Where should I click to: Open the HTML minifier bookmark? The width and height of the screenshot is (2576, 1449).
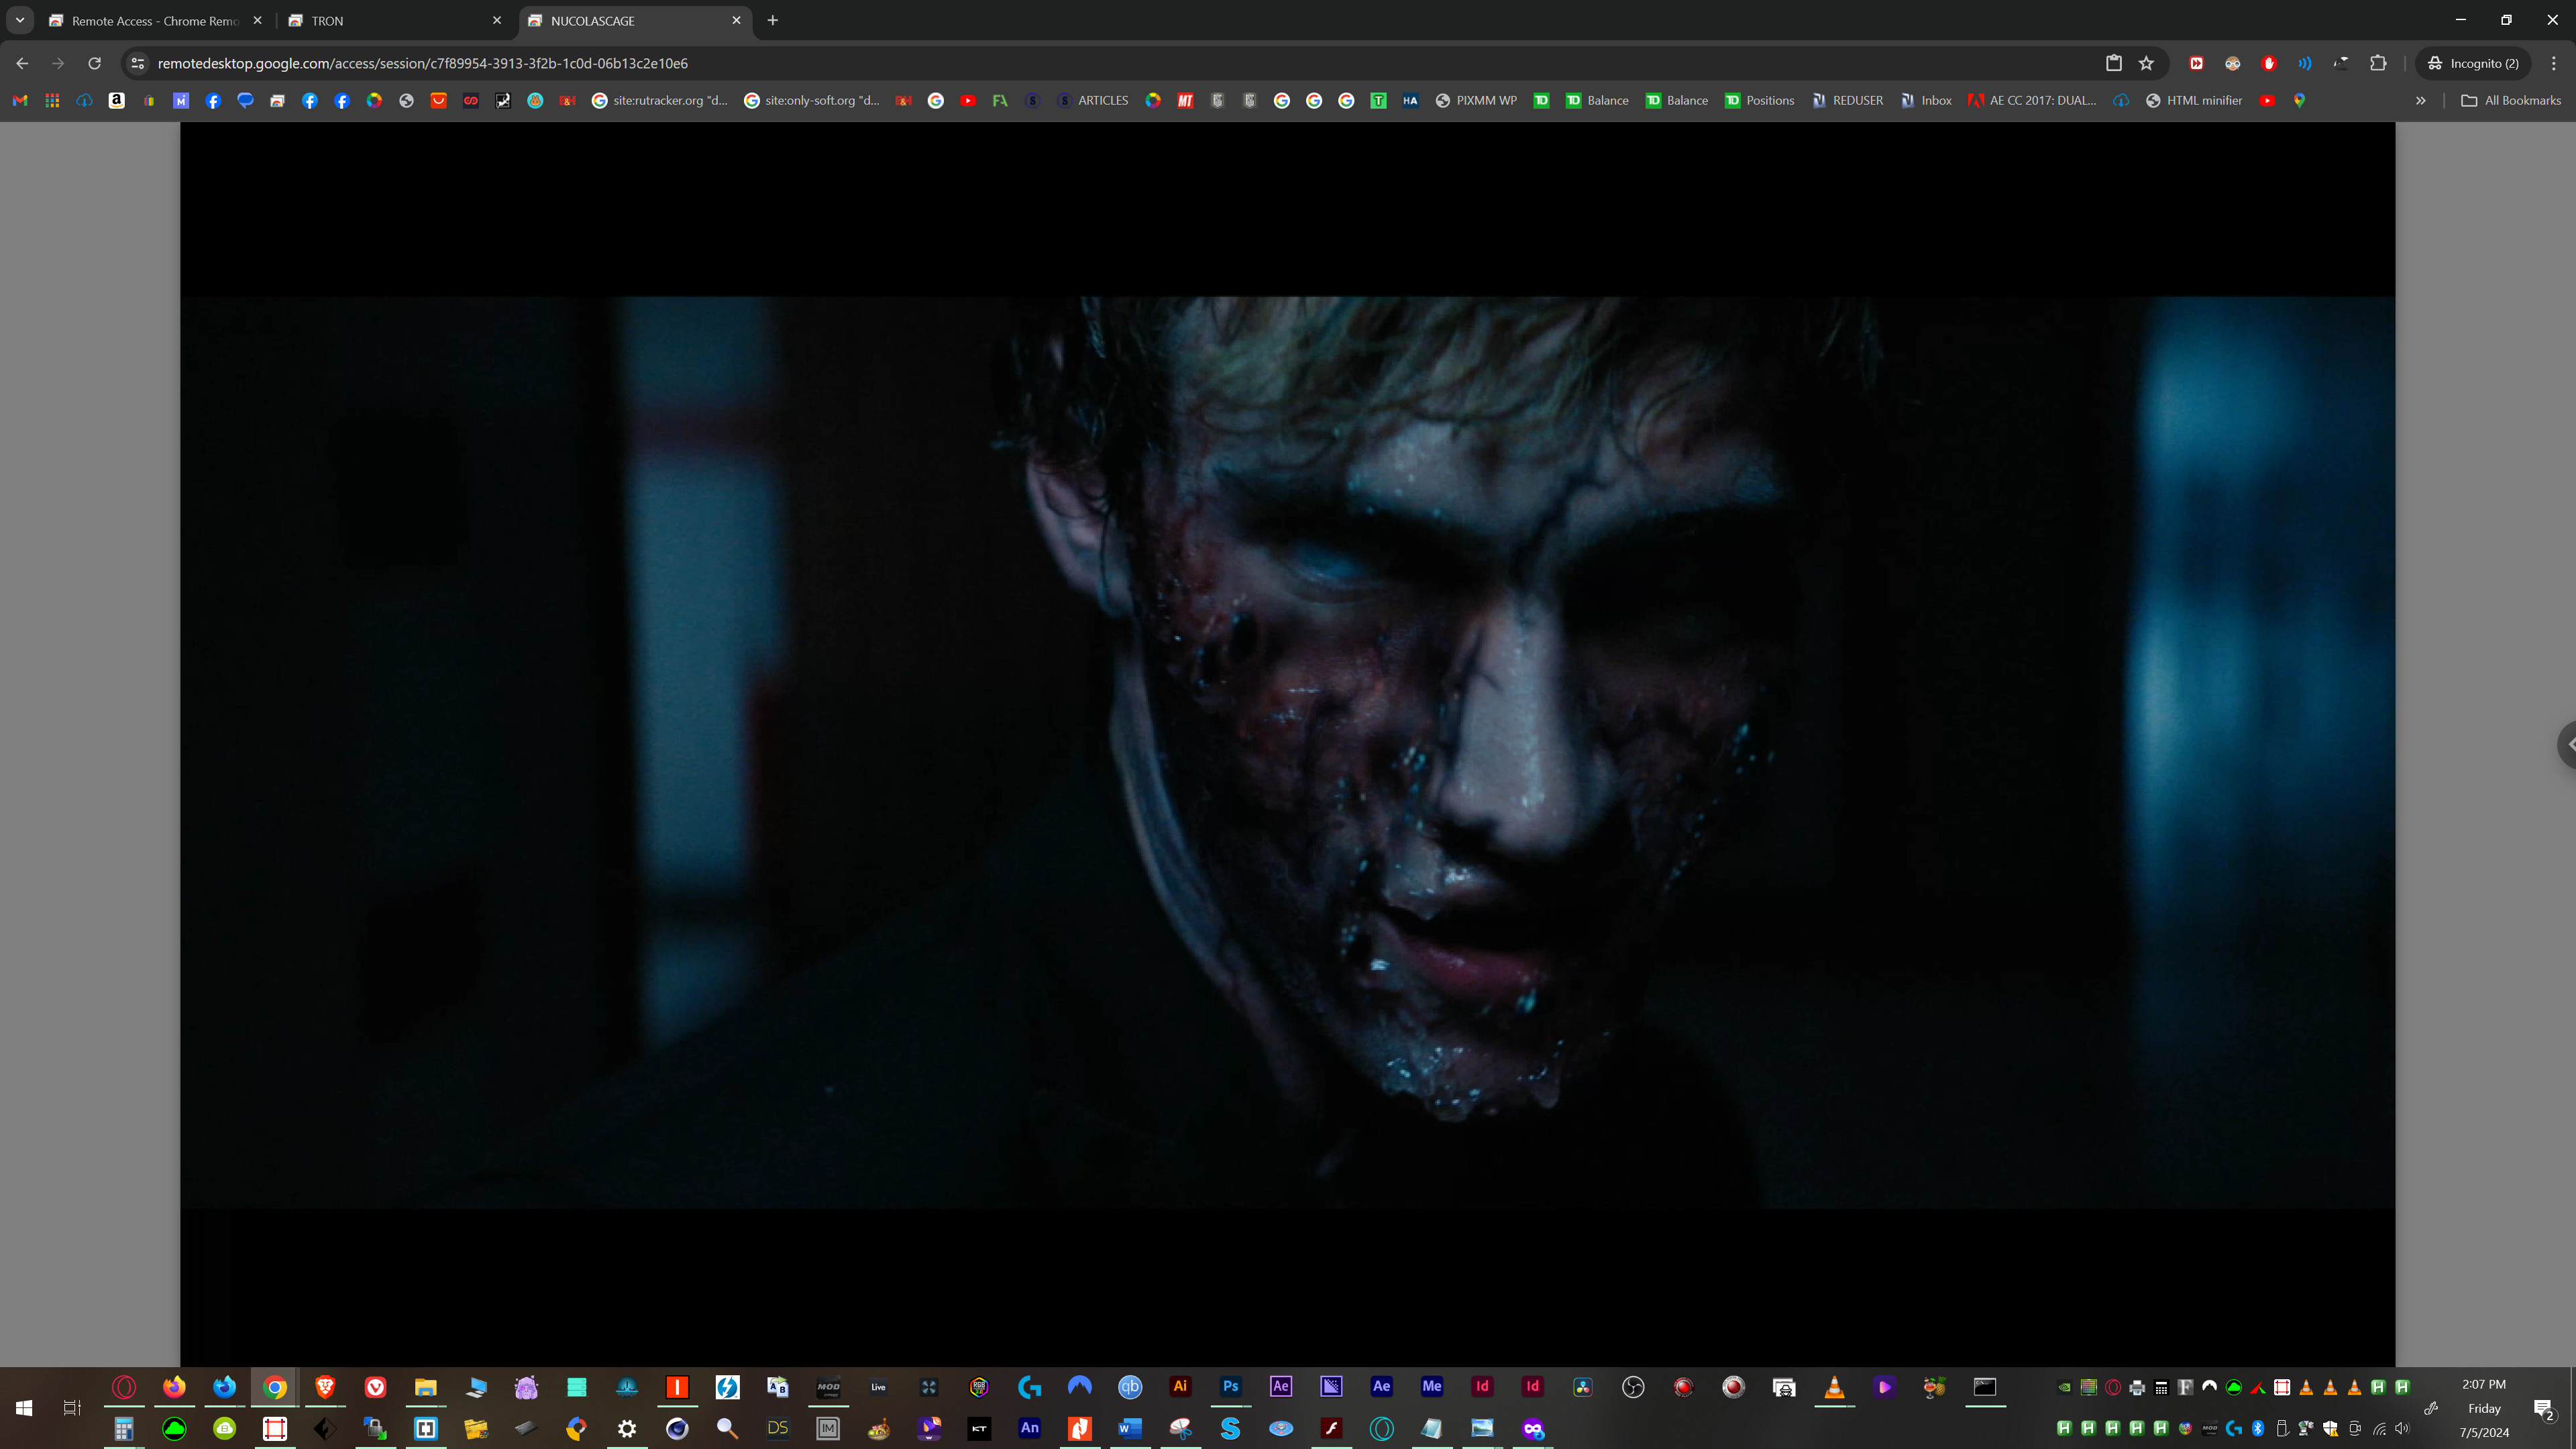click(x=2194, y=100)
